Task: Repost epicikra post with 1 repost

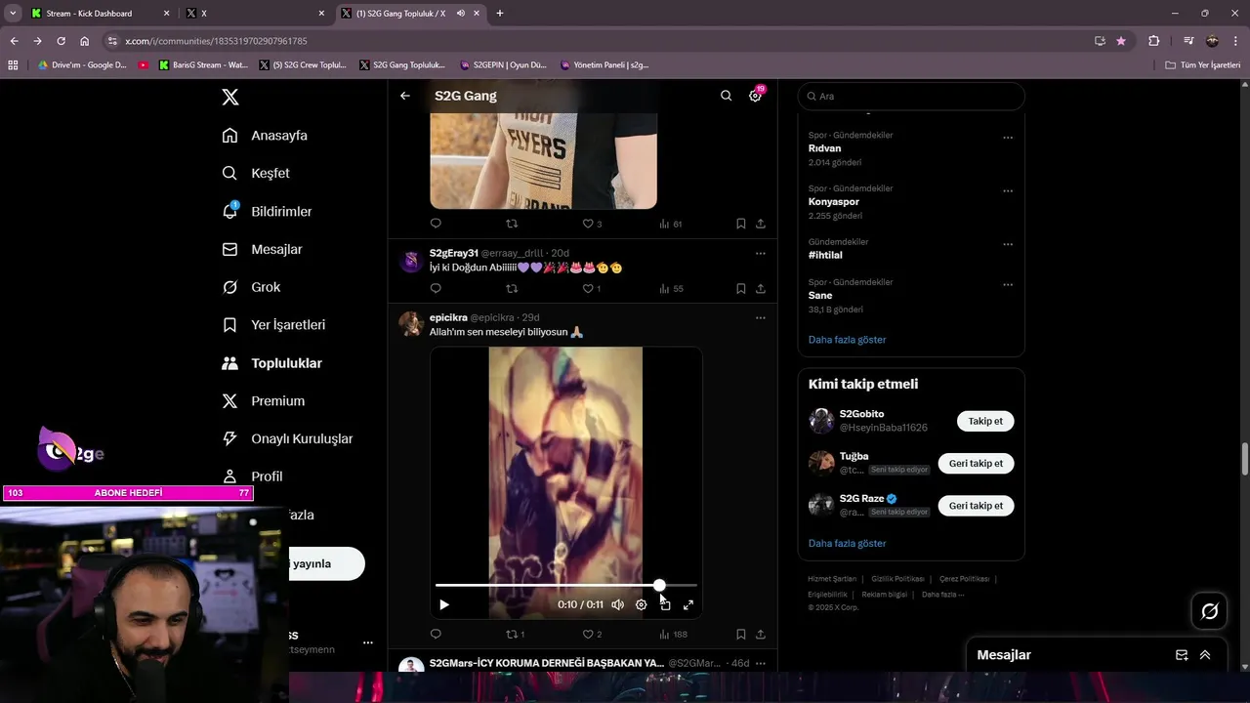Action: point(515,635)
